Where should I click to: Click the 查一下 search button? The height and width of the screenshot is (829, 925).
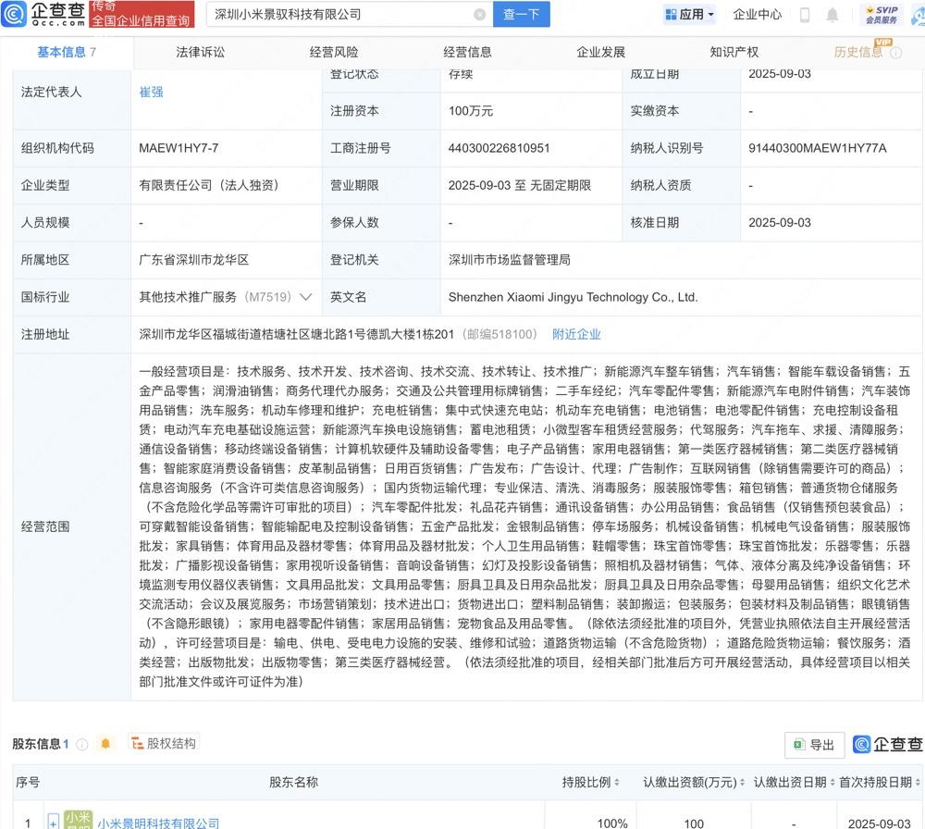click(x=522, y=15)
